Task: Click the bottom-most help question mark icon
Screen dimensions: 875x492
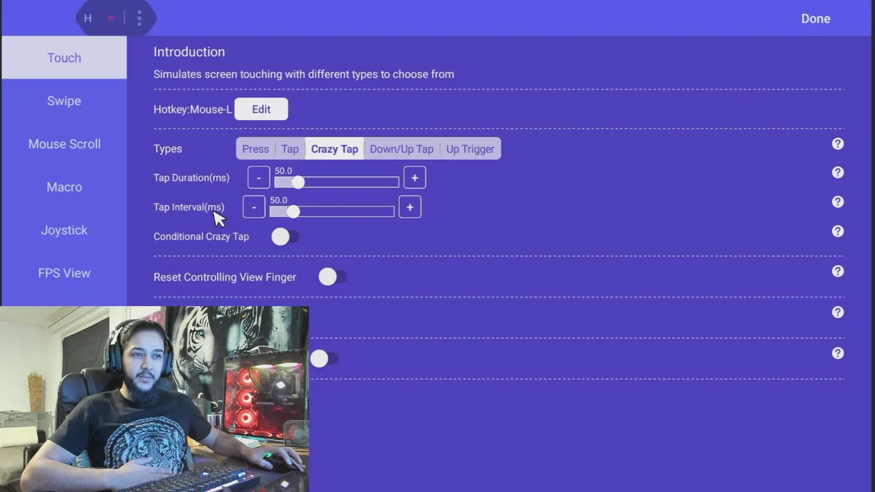Action: [837, 353]
